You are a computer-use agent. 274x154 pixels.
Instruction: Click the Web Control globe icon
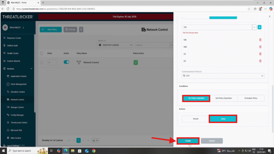tap(8, 138)
